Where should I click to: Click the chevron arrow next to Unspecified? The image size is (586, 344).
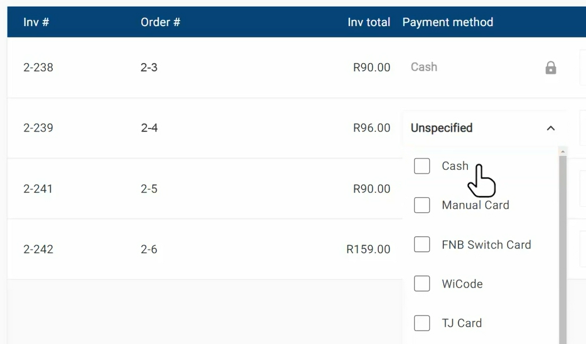click(551, 128)
